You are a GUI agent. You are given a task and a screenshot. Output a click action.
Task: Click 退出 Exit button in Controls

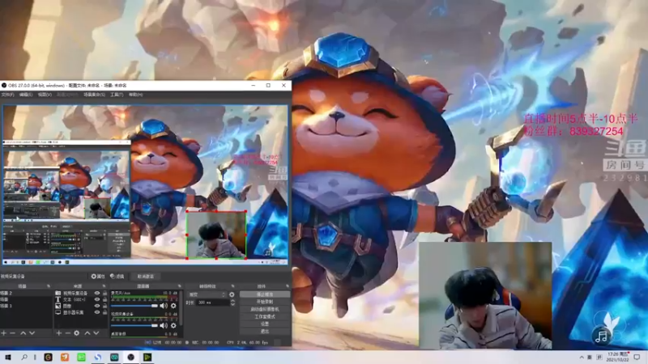265,332
